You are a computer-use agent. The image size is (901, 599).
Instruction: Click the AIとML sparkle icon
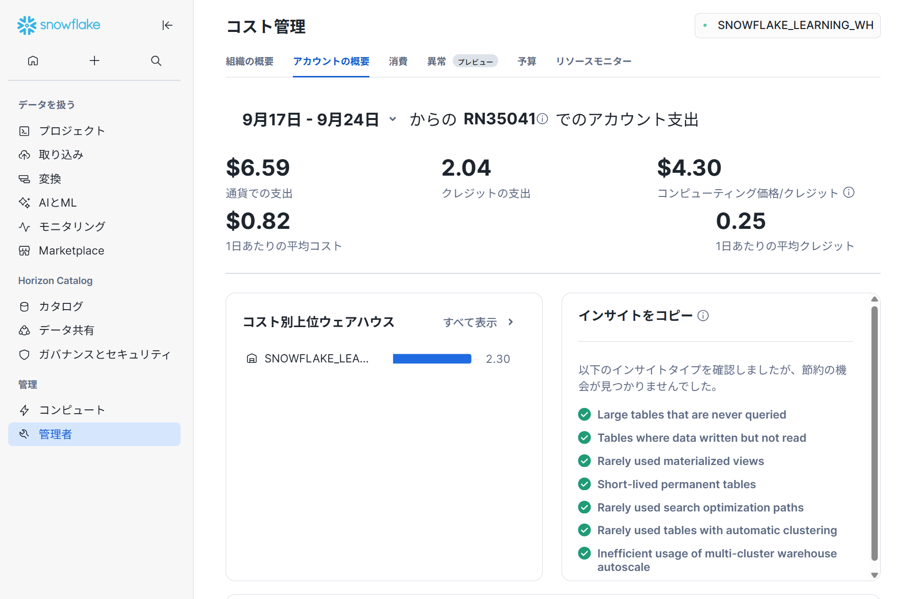[24, 203]
